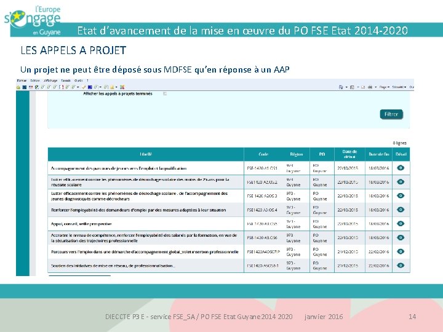Viewport: 443px width, 332px height.
Task: Sort by the Code column header
Action: tap(263, 154)
